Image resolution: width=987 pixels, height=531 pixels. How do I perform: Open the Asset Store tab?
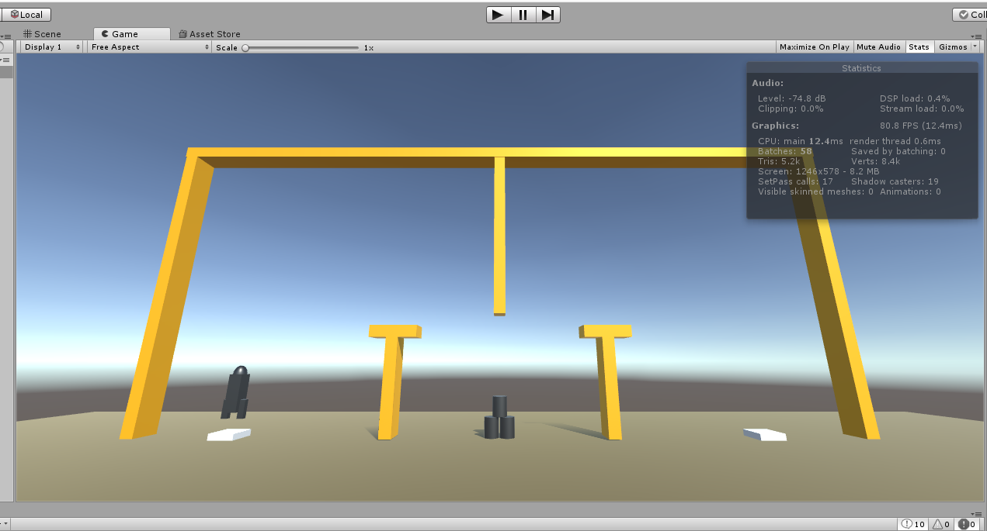(x=210, y=34)
